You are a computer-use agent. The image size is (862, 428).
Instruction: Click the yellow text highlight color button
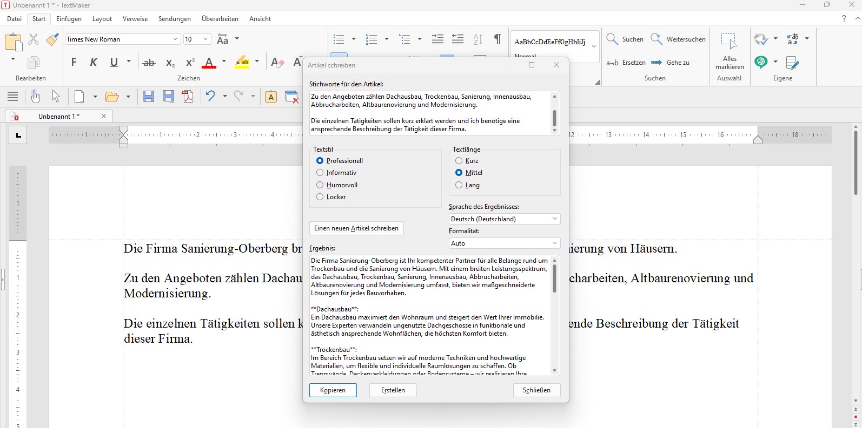(x=242, y=63)
